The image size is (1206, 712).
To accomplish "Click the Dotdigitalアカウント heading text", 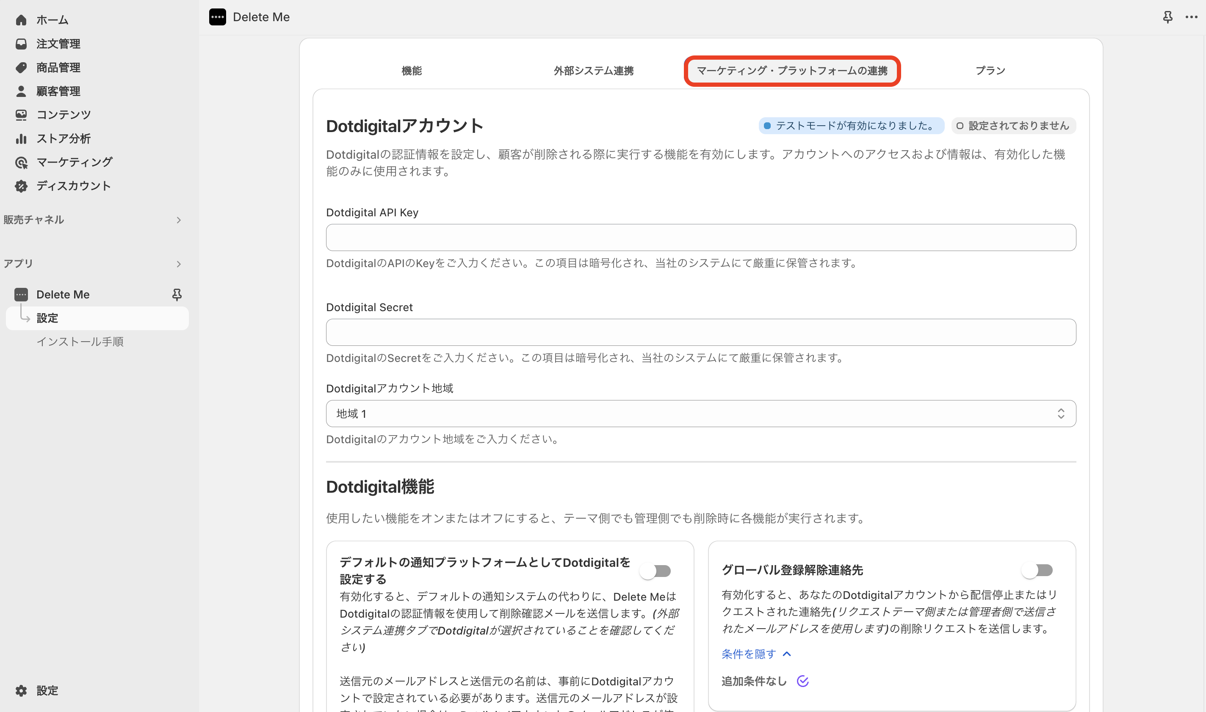I will 404,126.
